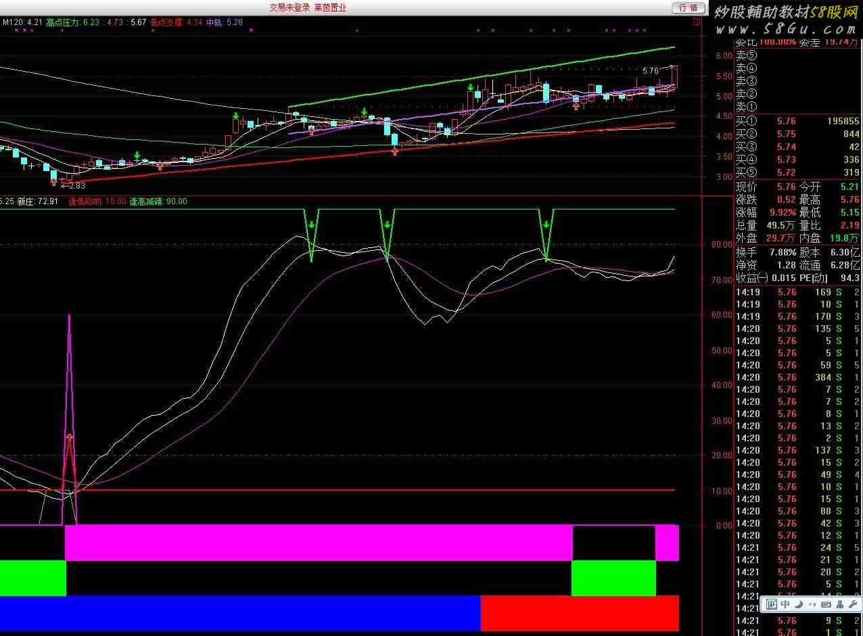Click the small red box icon at chart top-right
This screenshot has width=863, height=636.
[697, 22]
